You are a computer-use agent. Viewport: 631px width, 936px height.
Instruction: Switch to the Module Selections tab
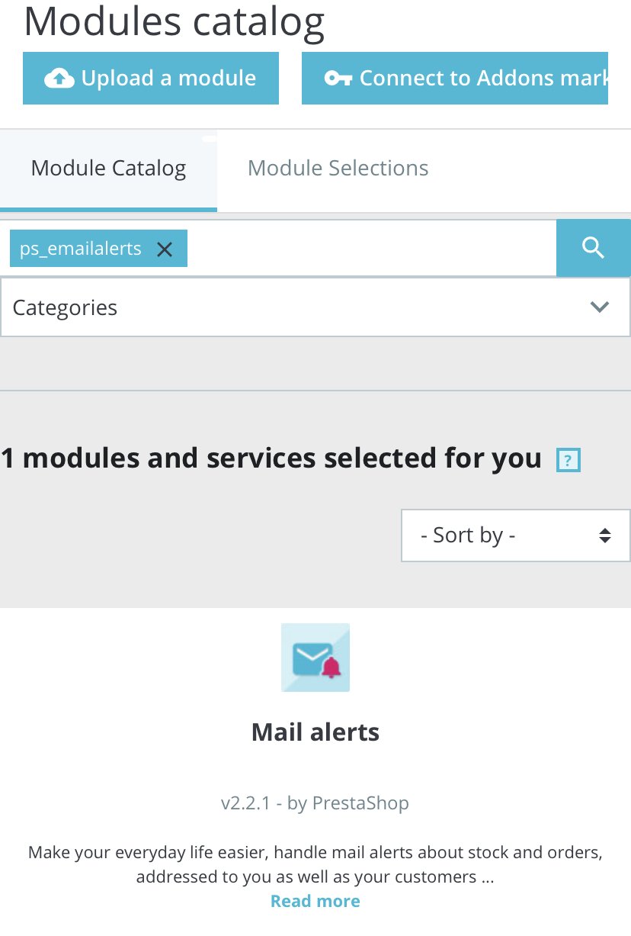[338, 169]
